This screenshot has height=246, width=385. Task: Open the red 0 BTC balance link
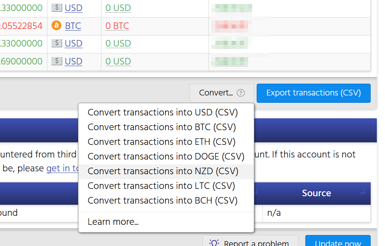[117, 26]
